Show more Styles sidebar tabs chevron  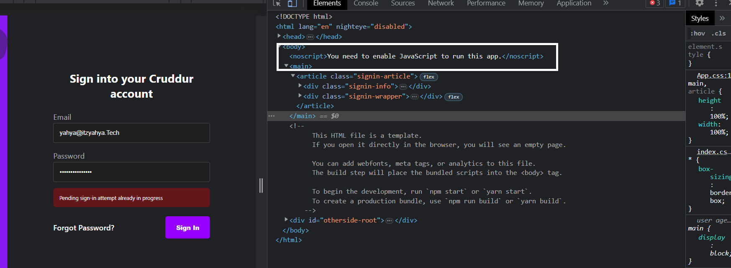[722, 18]
